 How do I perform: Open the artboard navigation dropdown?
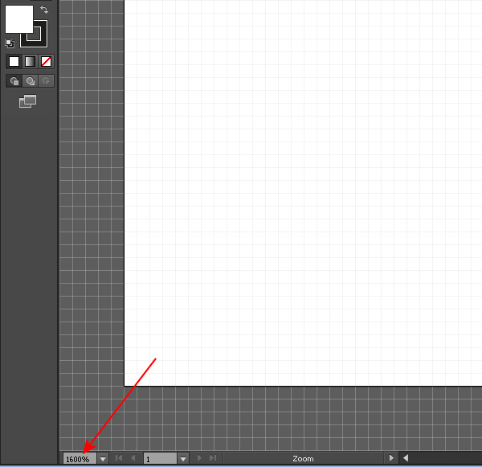pyautogui.click(x=183, y=459)
